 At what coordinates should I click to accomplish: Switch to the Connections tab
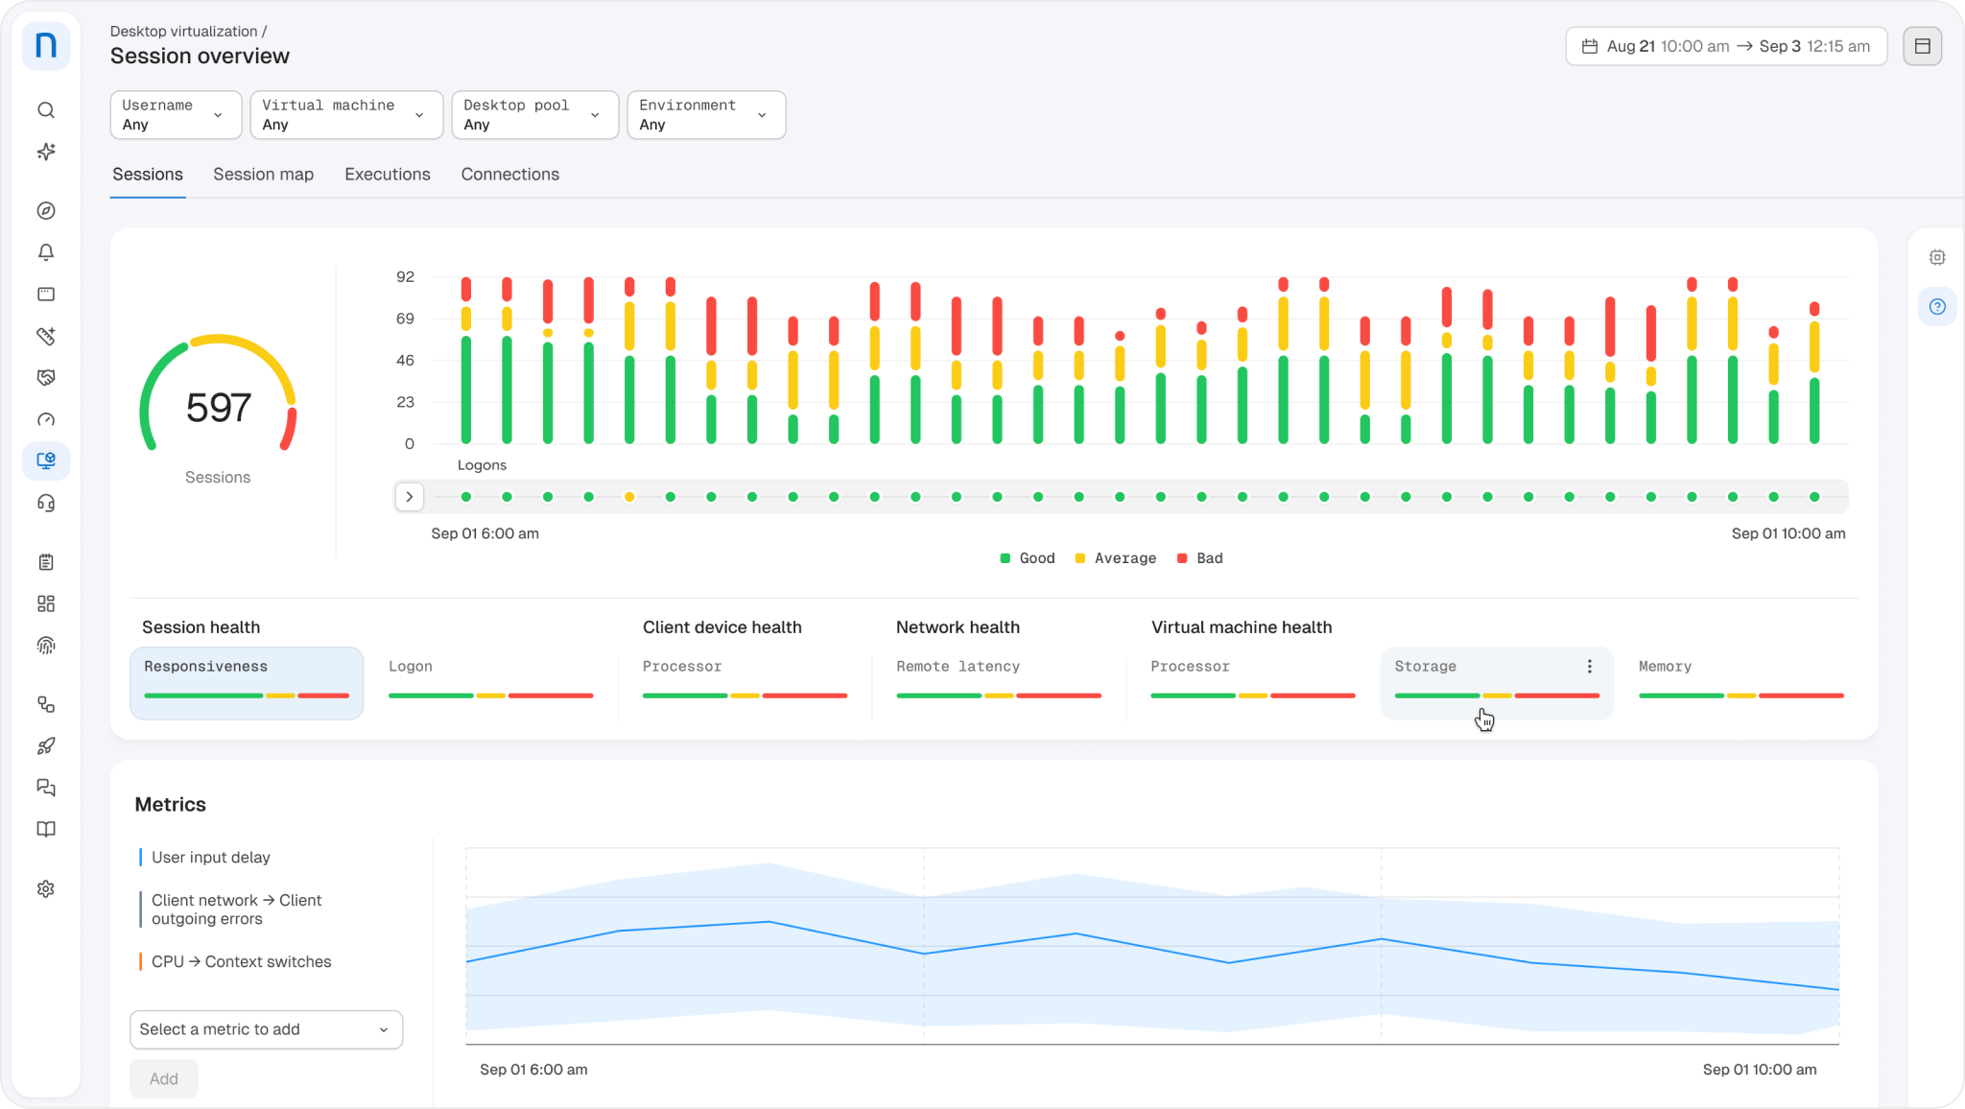[x=510, y=175]
